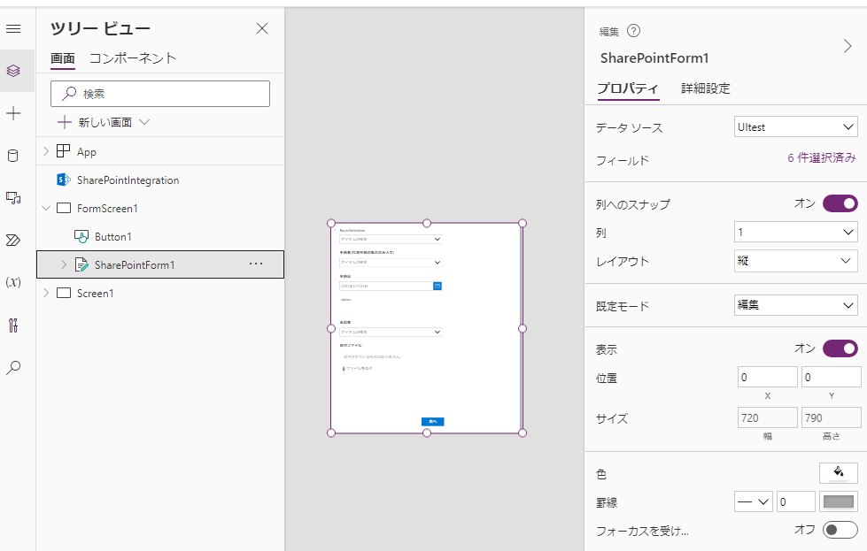Select the SharePointIntegration tree item label
The image size is (867, 551).
(x=128, y=180)
